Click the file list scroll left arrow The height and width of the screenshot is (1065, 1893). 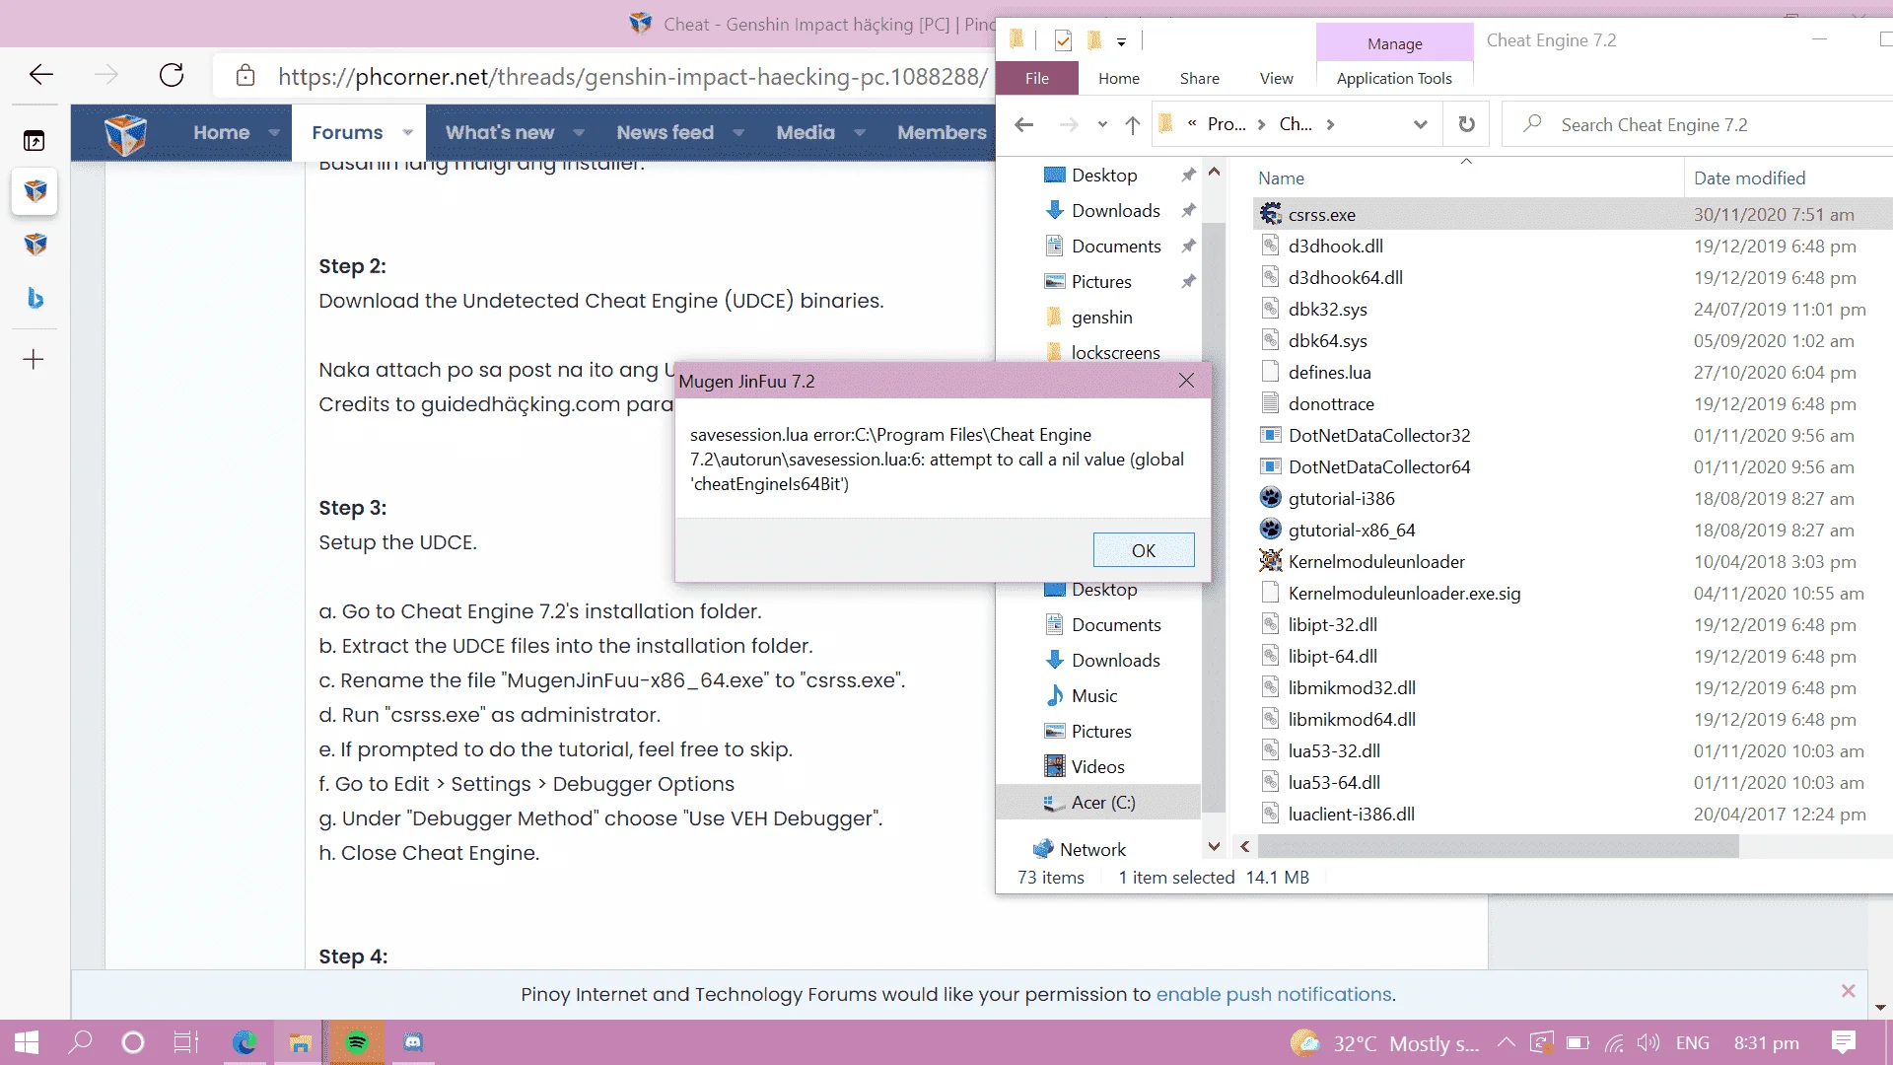1245,847
